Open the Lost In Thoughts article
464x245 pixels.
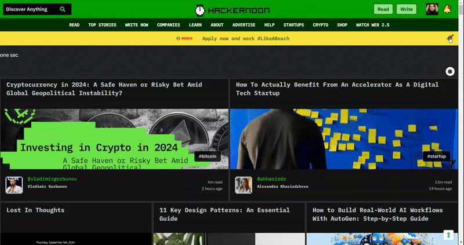click(x=35, y=210)
